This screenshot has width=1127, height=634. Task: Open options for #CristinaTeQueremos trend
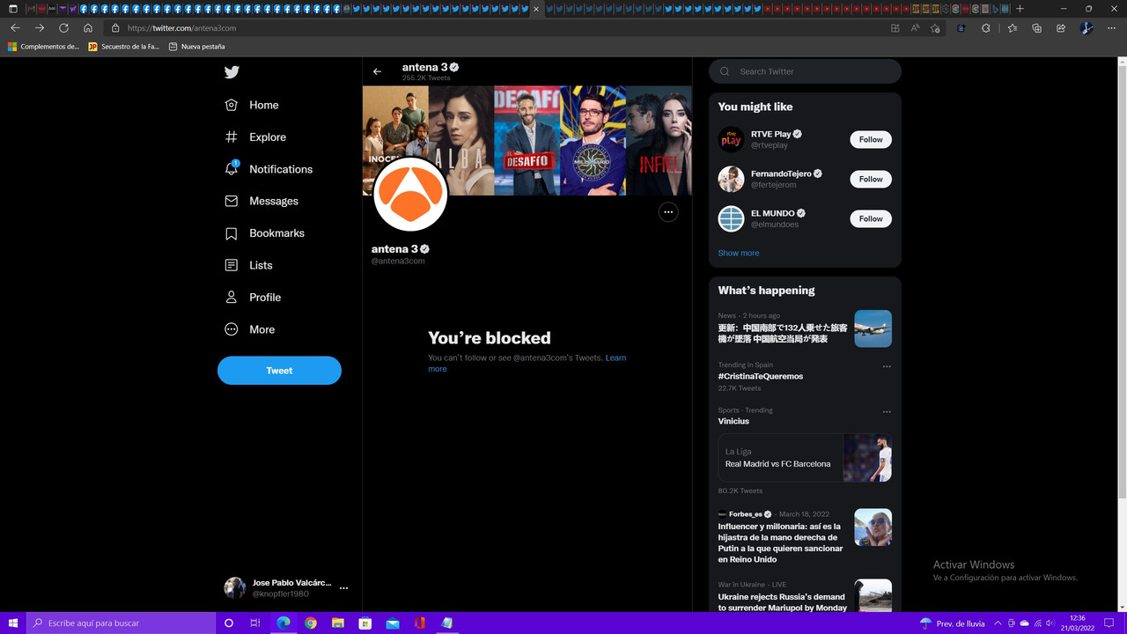tap(887, 366)
